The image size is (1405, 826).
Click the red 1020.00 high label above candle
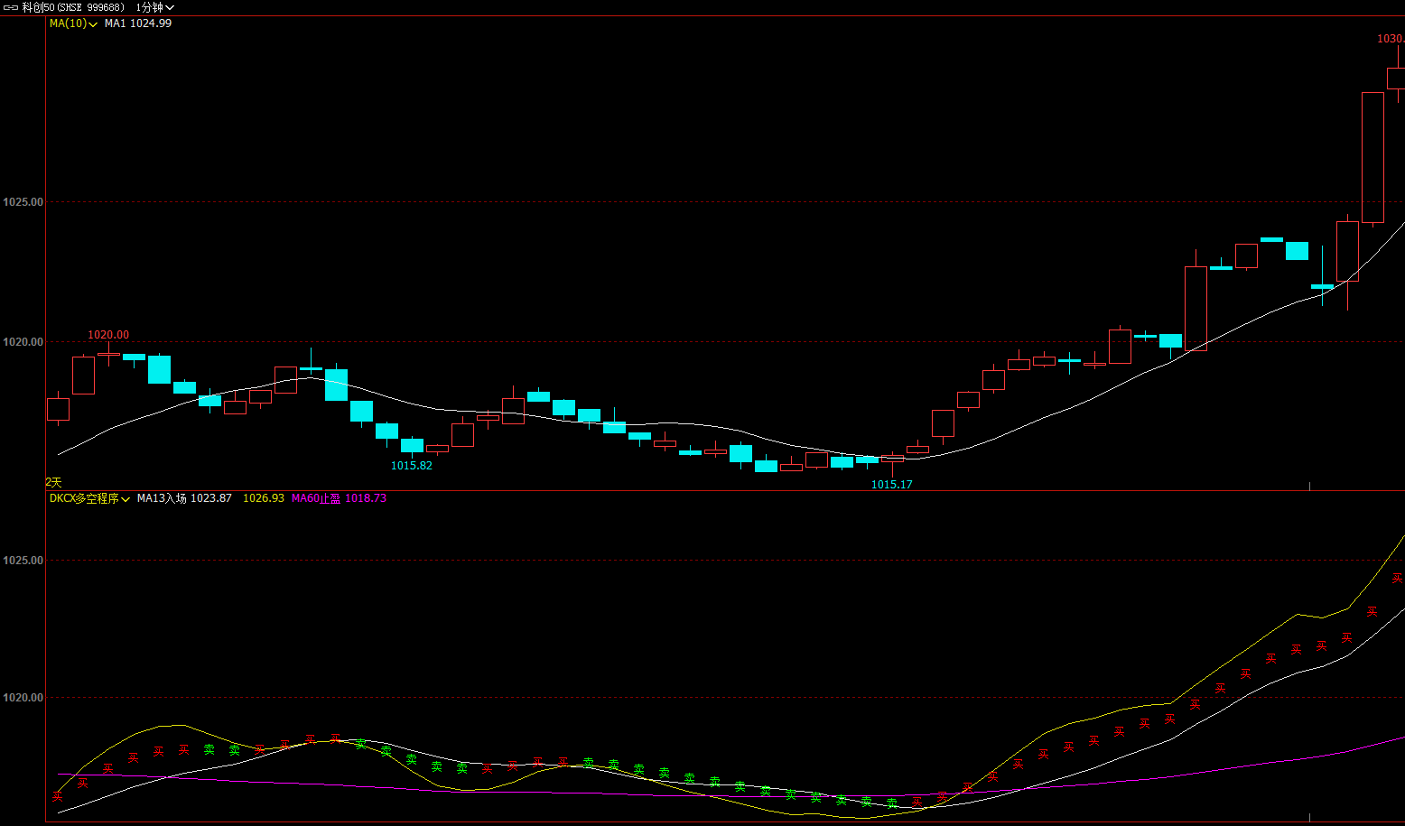pos(108,335)
